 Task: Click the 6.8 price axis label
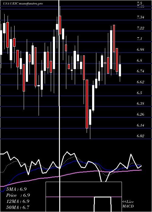(140, 61)
